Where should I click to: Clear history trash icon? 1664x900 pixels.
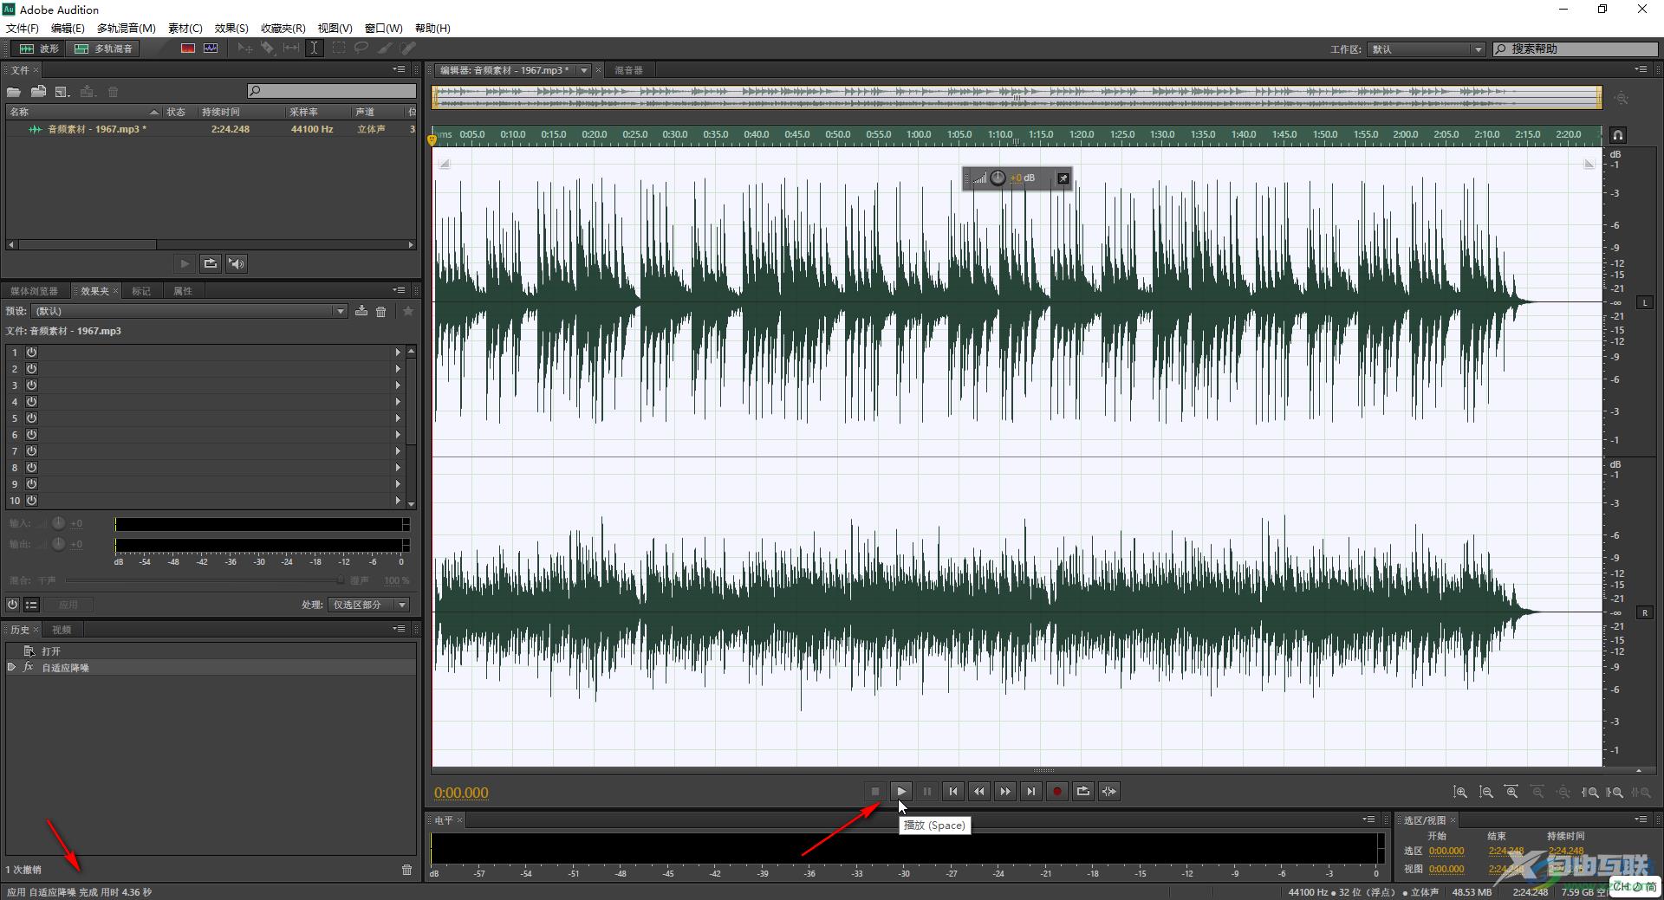point(407,870)
